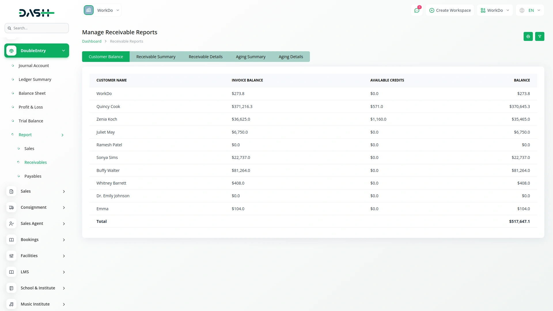
Task: Open the EN language dropdown
Action: 530,10
